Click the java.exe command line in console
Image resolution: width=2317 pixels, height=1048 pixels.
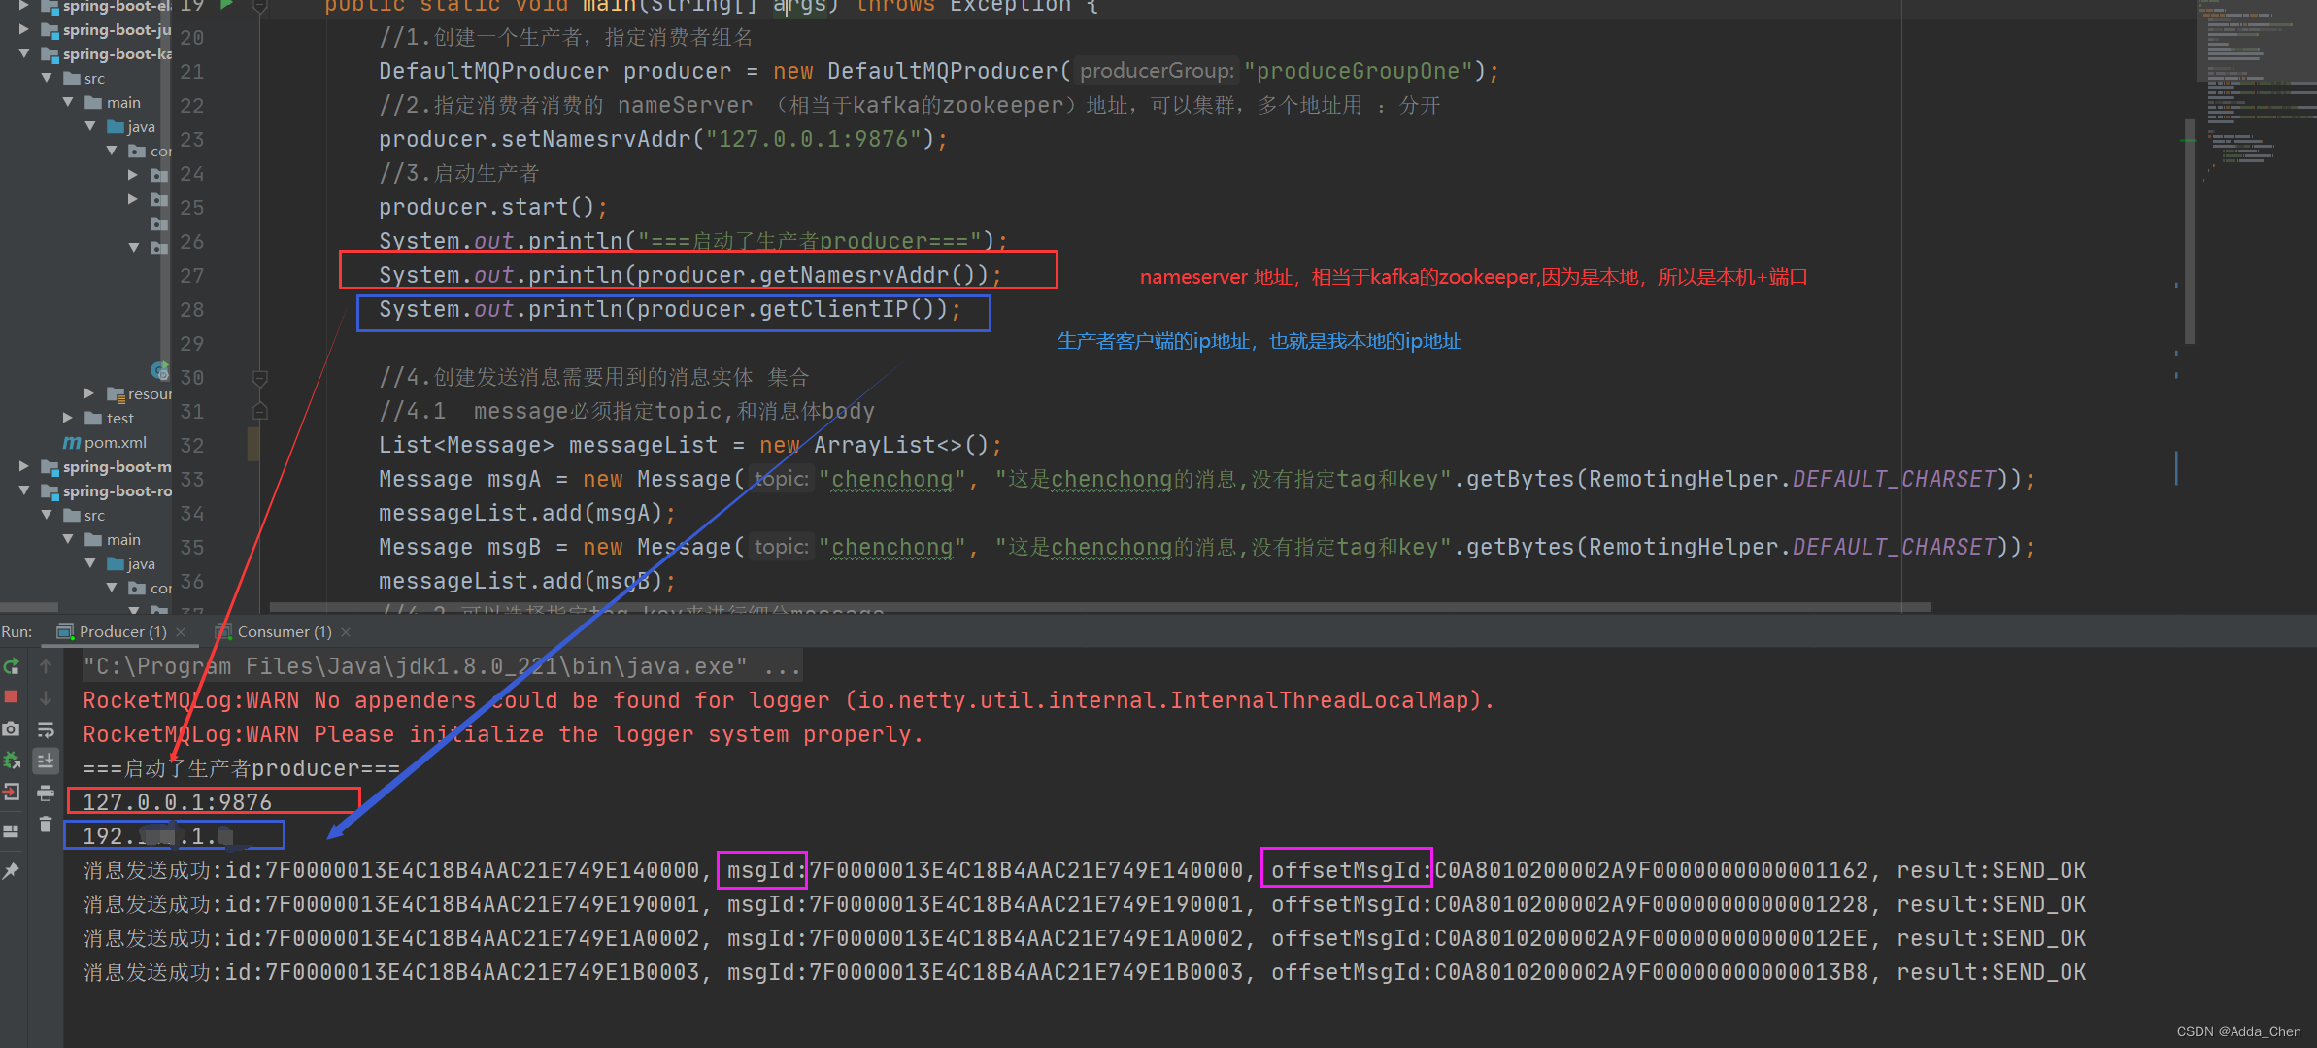[x=443, y=666]
